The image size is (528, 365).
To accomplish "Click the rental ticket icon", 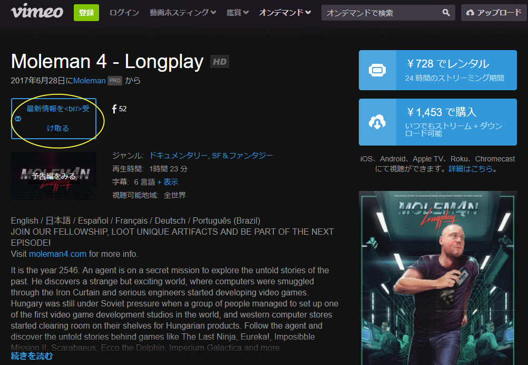I will [377, 70].
